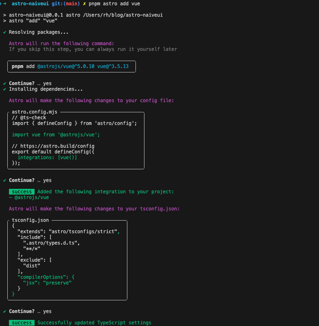The image size is (319, 326).
Task: Click 'Added the following integration to your project:'
Action: pyautogui.click(x=105, y=192)
